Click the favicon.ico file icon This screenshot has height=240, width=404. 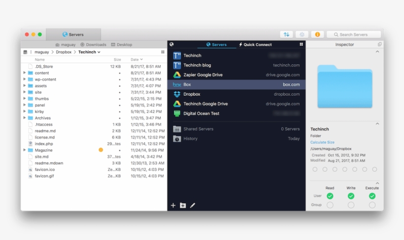click(31, 169)
